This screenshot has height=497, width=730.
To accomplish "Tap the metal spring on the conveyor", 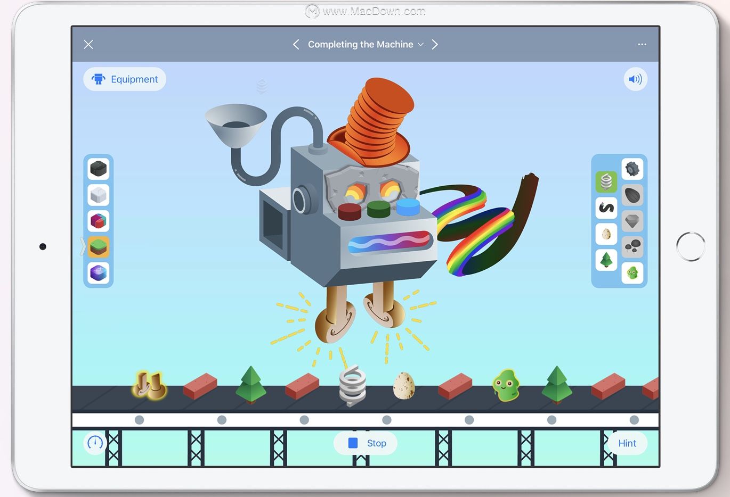I will click(353, 386).
